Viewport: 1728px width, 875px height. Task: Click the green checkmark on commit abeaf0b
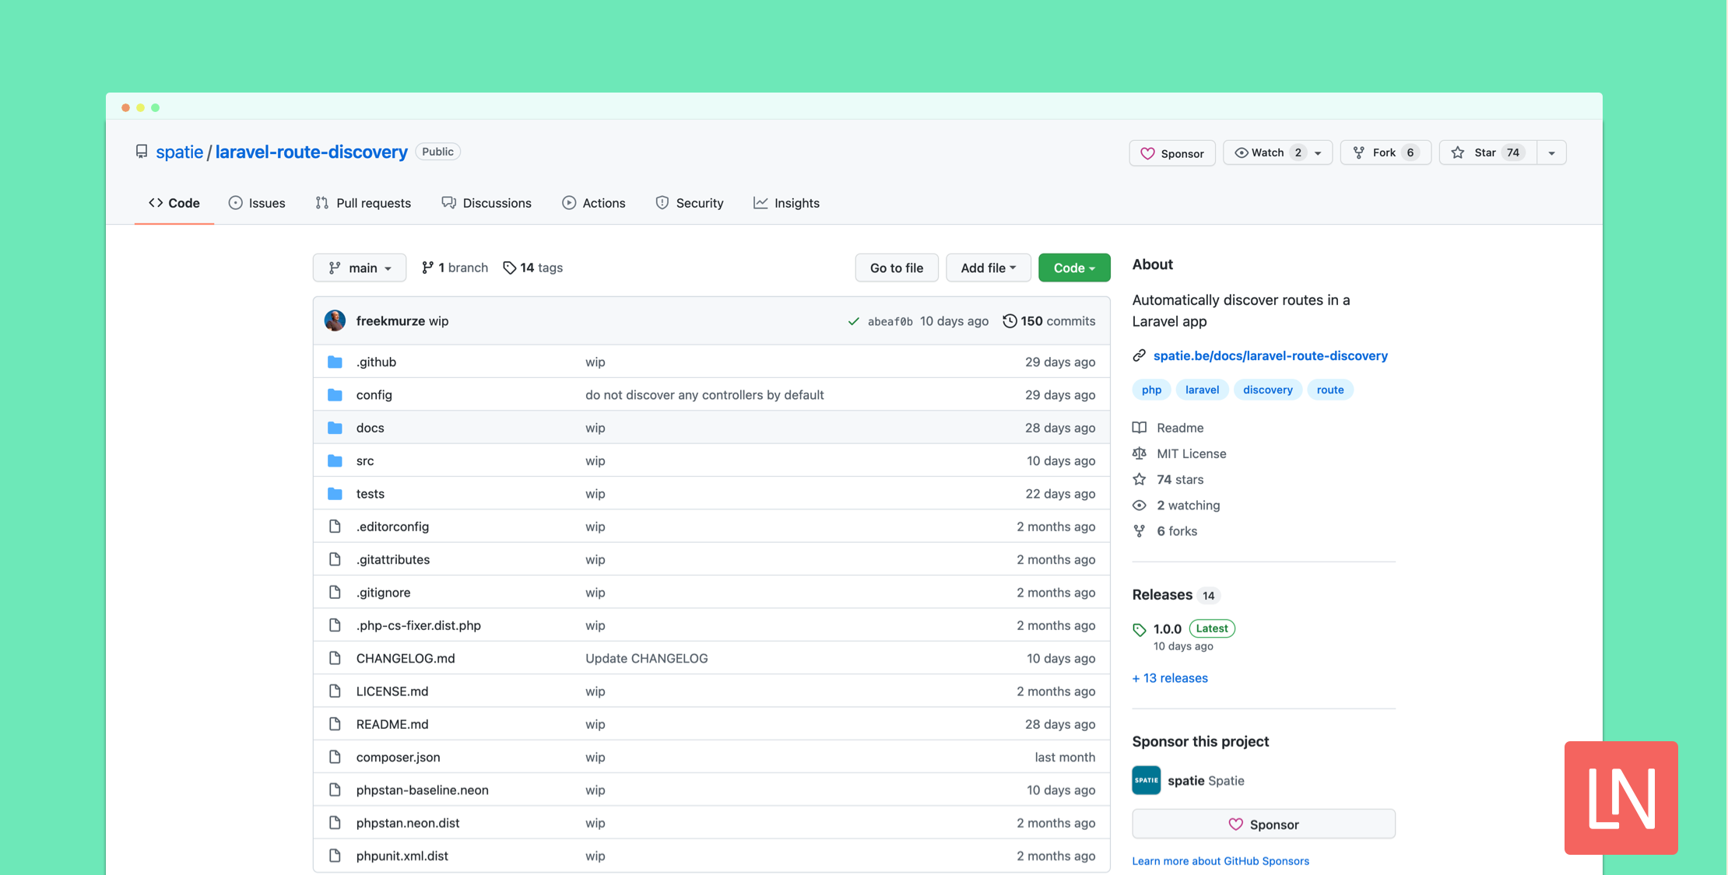pos(852,320)
